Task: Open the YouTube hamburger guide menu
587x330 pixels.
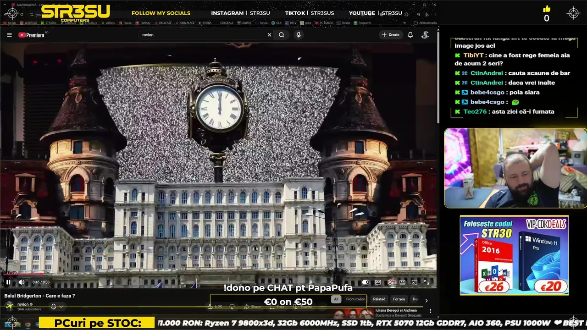Action: (x=9, y=35)
